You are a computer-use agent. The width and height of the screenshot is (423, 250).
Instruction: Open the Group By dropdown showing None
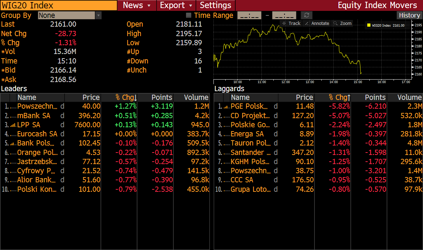[x=70, y=15]
